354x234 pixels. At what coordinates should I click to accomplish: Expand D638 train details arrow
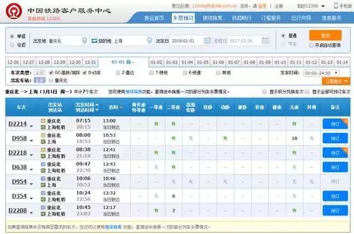[31, 169]
